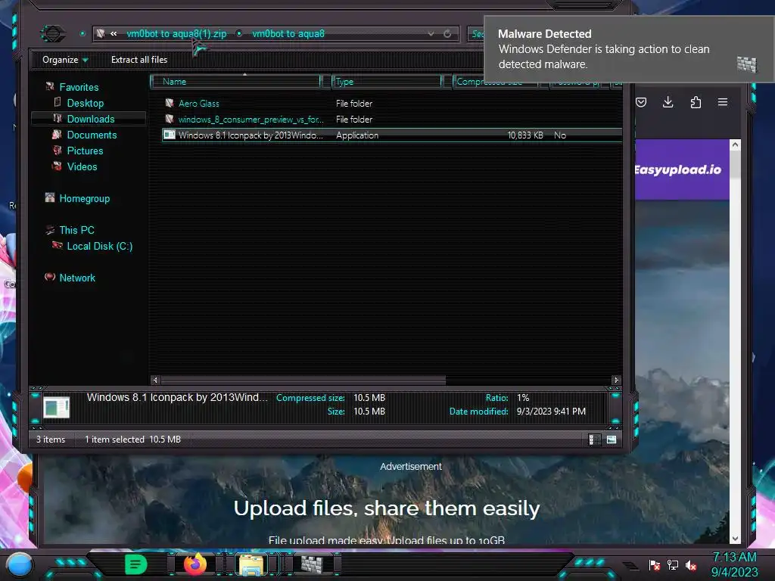775x581 pixels.
Task: Click the Pocket save icon in Firefox
Action: pos(641,102)
